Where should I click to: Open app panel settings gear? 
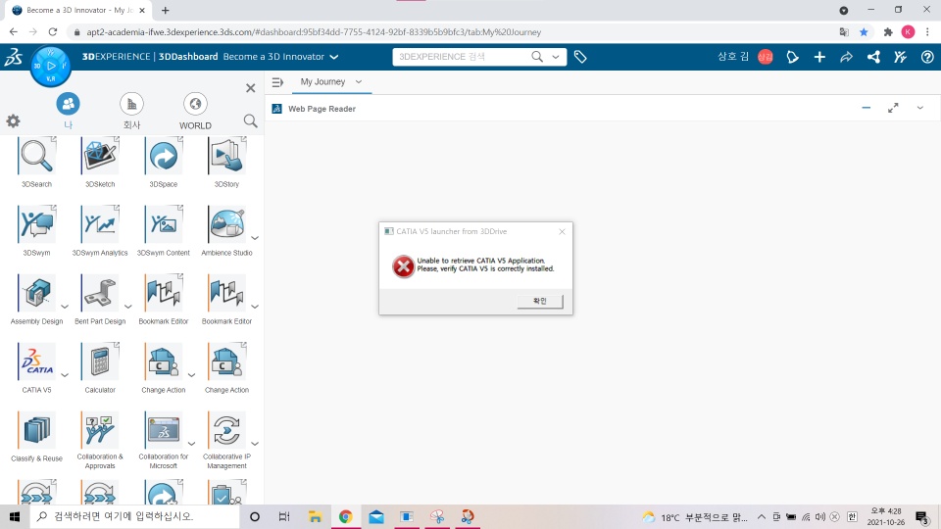pyautogui.click(x=13, y=121)
